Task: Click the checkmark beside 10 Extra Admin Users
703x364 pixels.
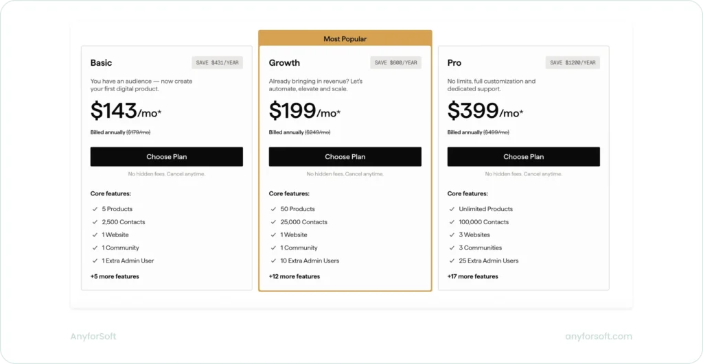Action: point(273,260)
